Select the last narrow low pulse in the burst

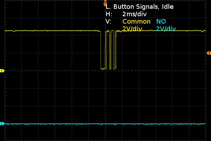pos(115,50)
